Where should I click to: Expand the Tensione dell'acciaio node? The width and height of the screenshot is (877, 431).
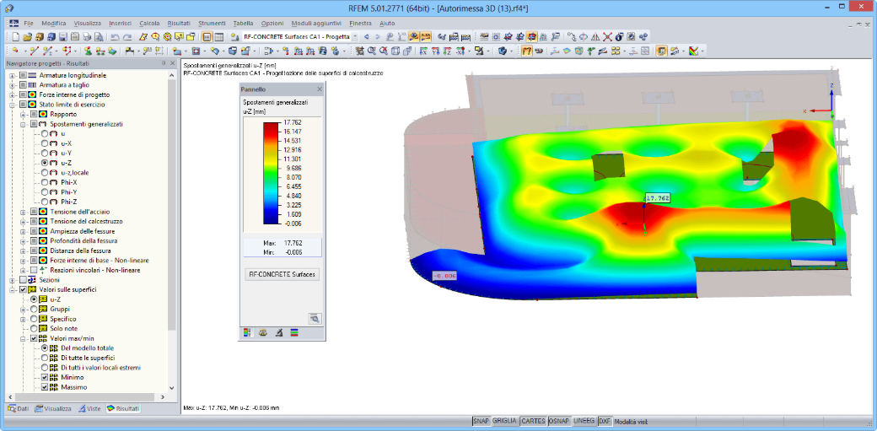tap(23, 212)
